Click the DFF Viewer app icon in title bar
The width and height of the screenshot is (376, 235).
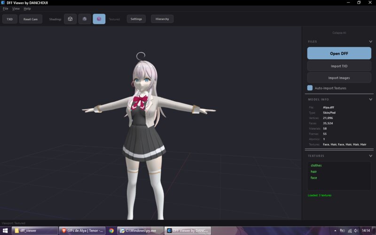click(x=3, y=3)
